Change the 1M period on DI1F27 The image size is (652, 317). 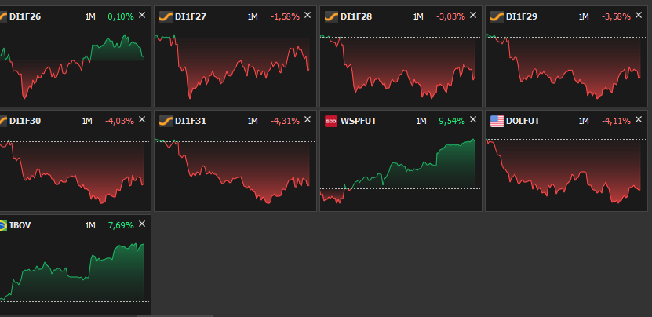(253, 16)
